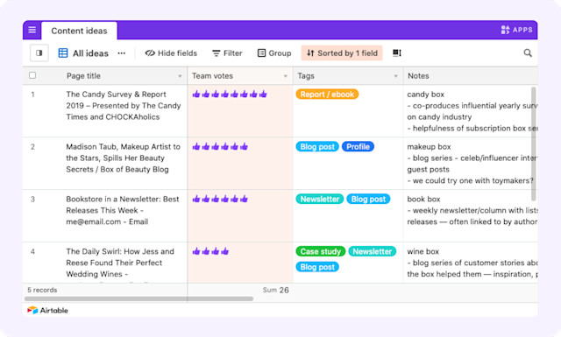
Task: Tick the select-all records checkbox
Action: (32, 75)
